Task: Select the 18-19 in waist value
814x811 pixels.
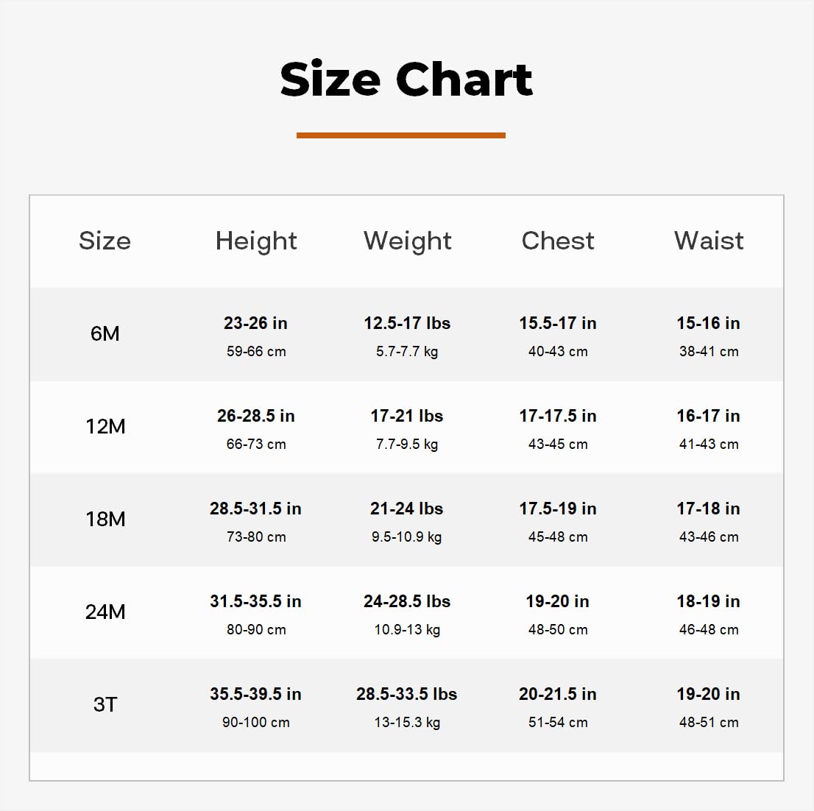Action: coord(709,601)
